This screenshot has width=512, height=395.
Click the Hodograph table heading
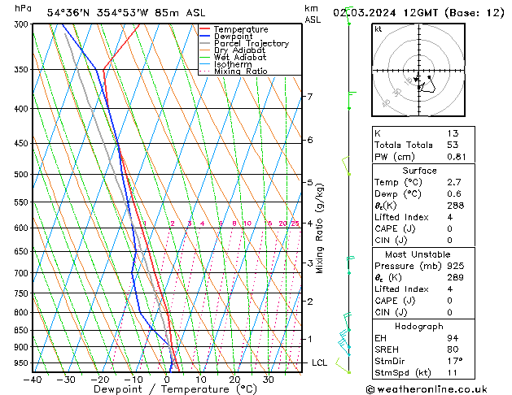pos(419,326)
